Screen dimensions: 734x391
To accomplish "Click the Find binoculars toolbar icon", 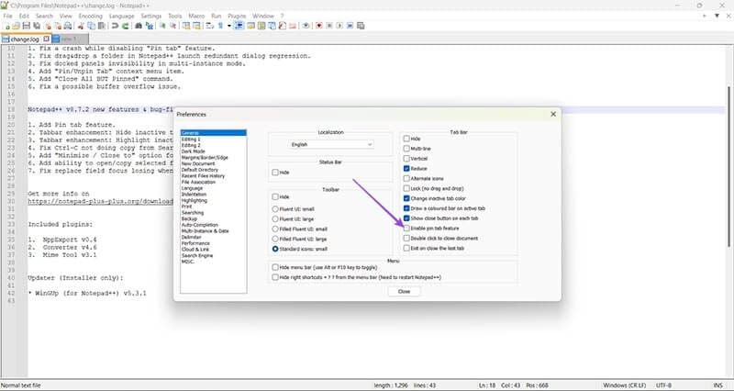I will pos(139,26).
